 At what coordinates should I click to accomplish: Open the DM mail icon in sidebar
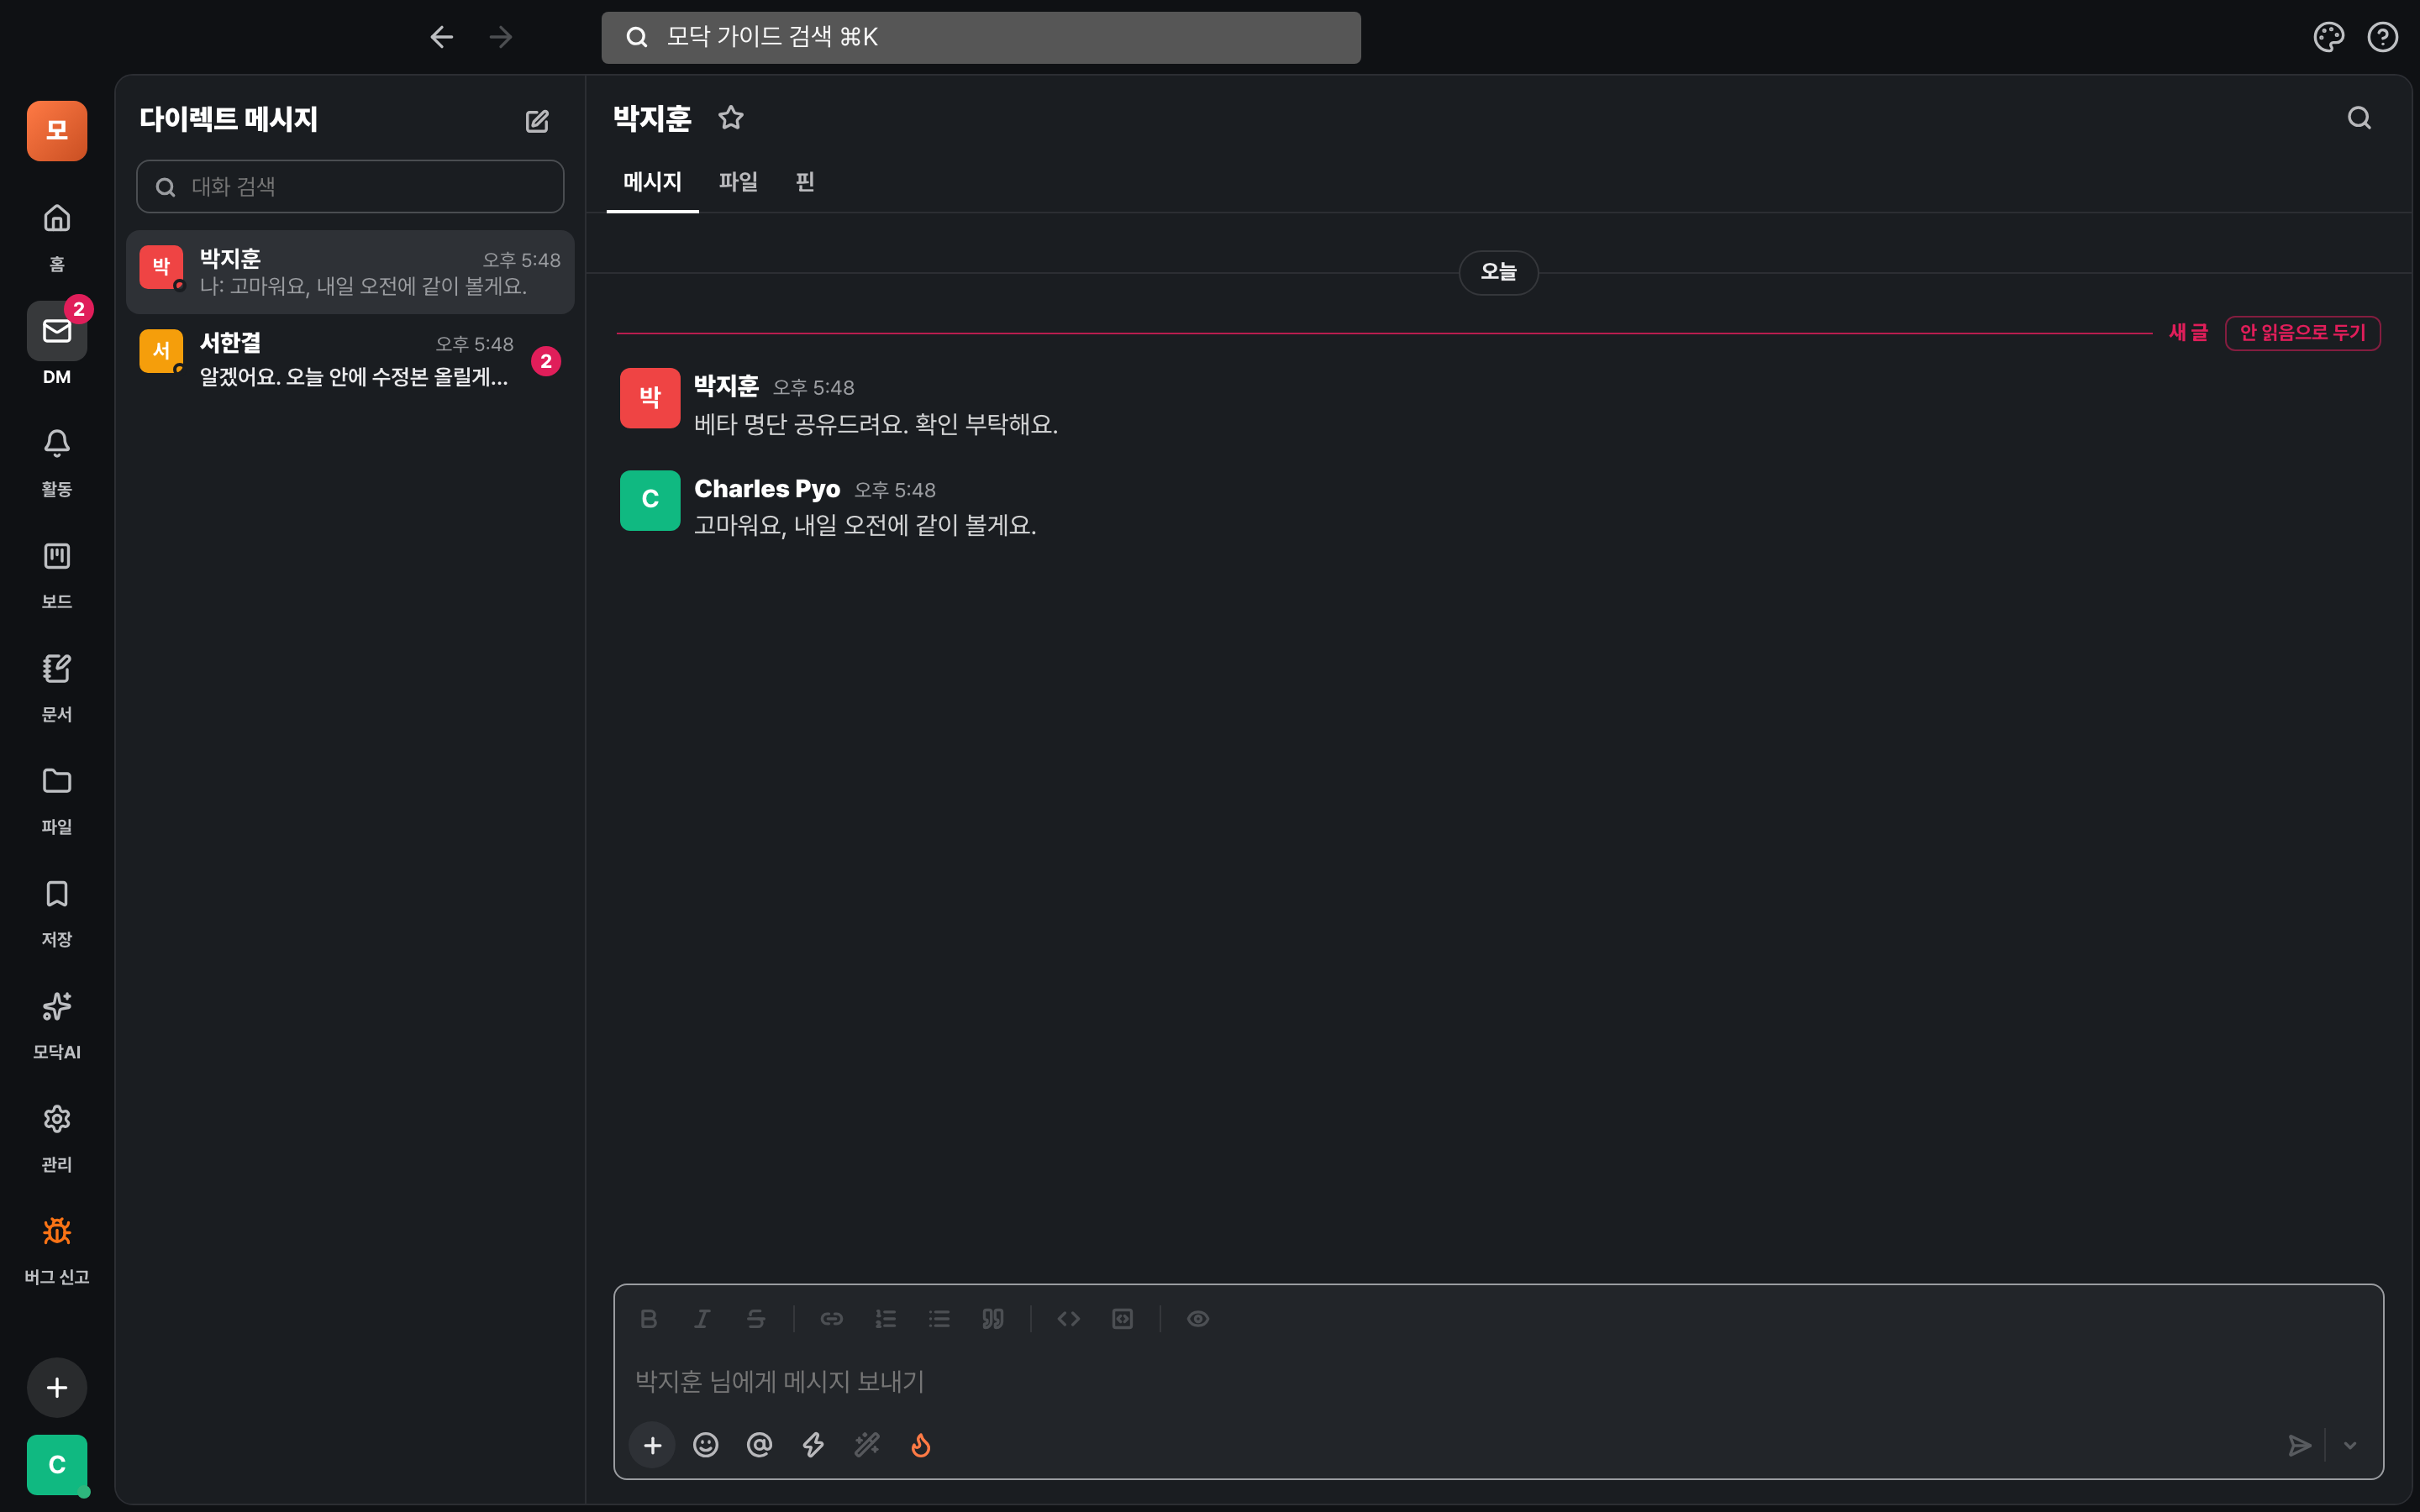(x=57, y=331)
